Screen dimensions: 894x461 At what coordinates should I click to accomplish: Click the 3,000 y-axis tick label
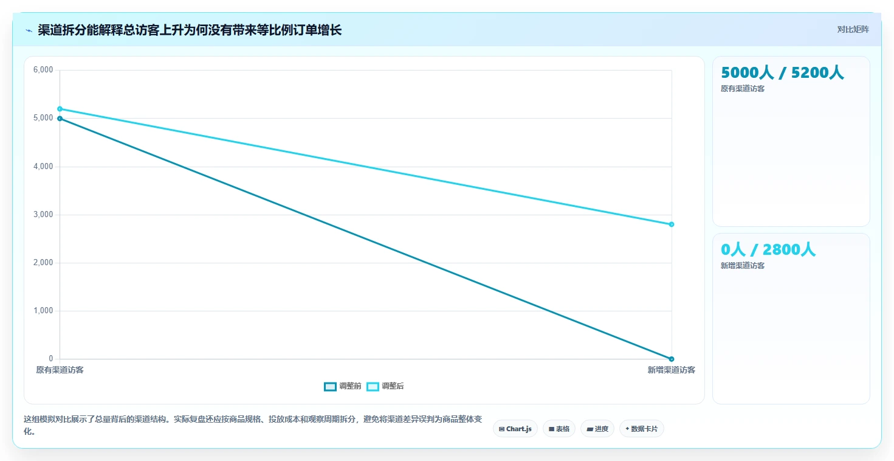pos(43,215)
